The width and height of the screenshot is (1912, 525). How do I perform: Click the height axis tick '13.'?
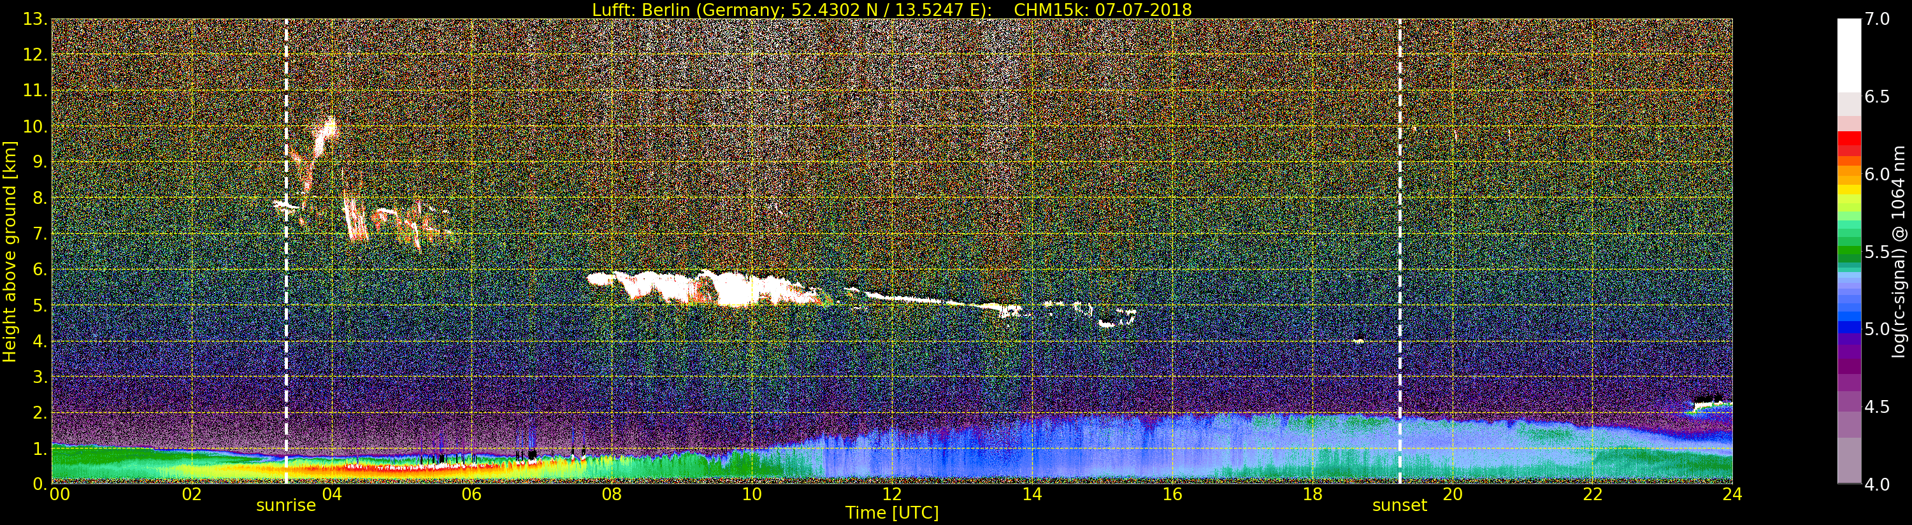(35, 19)
